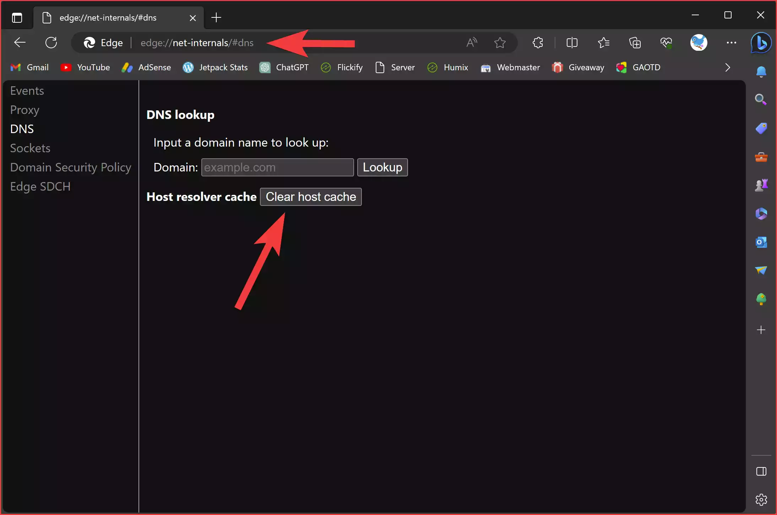Image resolution: width=777 pixels, height=515 pixels.
Task: Open the tab actions menu icon
Action: (17, 17)
